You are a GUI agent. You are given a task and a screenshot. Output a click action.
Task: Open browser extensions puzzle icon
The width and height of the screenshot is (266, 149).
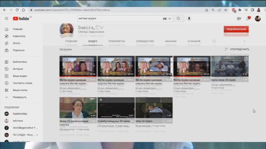click(x=240, y=10)
